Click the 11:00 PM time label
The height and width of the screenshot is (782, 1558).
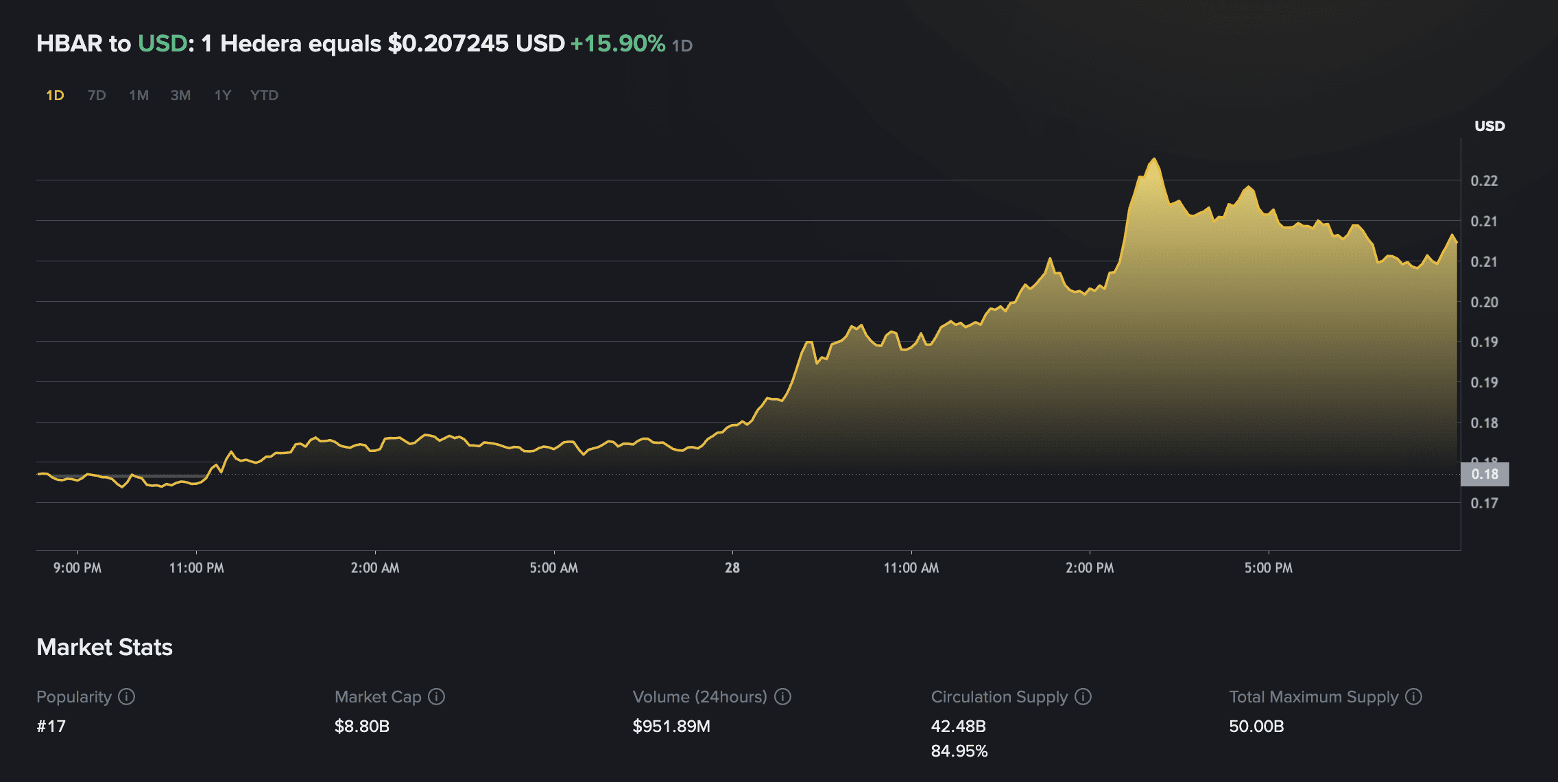(x=196, y=568)
